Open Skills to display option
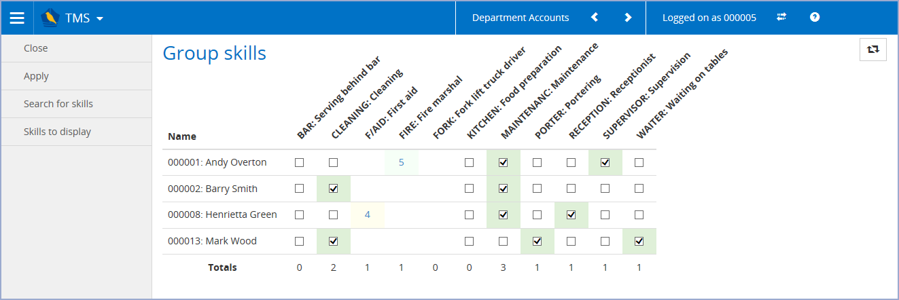The width and height of the screenshot is (899, 300). pyautogui.click(x=57, y=132)
